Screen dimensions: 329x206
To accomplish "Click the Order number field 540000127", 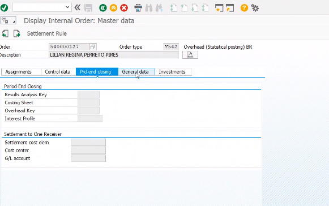I will click(x=69, y=46).
